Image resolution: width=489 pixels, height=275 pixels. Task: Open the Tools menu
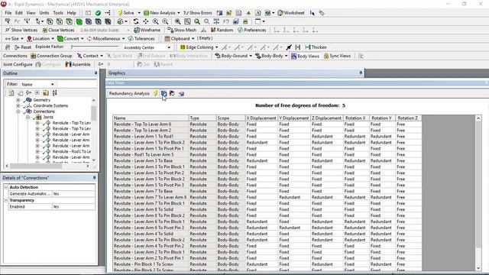(58, 13)
